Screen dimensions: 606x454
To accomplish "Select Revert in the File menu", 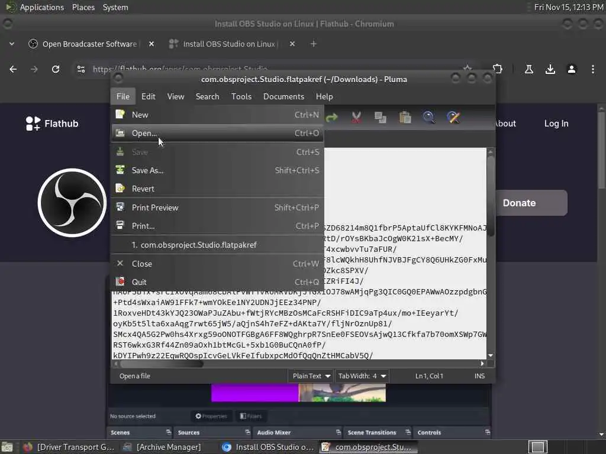I will coord(217,189).
